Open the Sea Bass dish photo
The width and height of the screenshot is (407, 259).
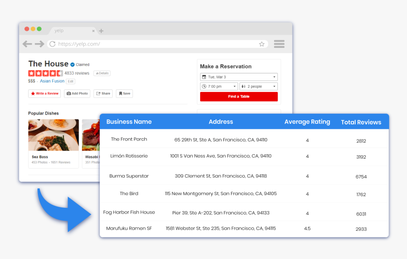point(53,135)
